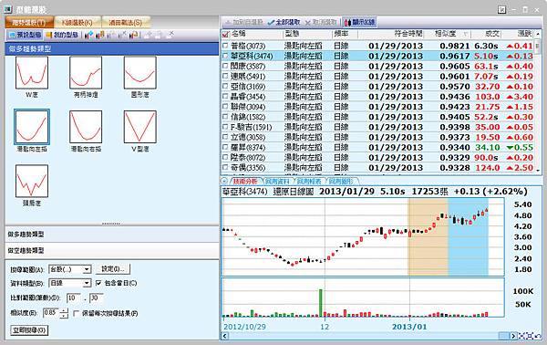This screenshot has width=547, height=345.
Task: Click the app icon in the title bar
Action: click(7, 9)
